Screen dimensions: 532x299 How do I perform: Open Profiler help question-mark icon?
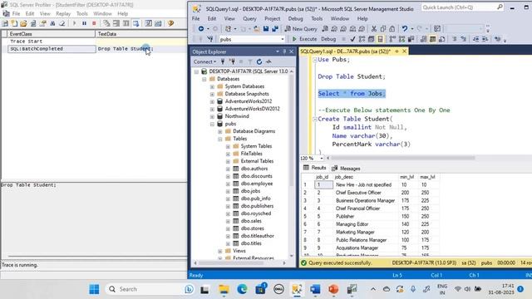[170, 23]
